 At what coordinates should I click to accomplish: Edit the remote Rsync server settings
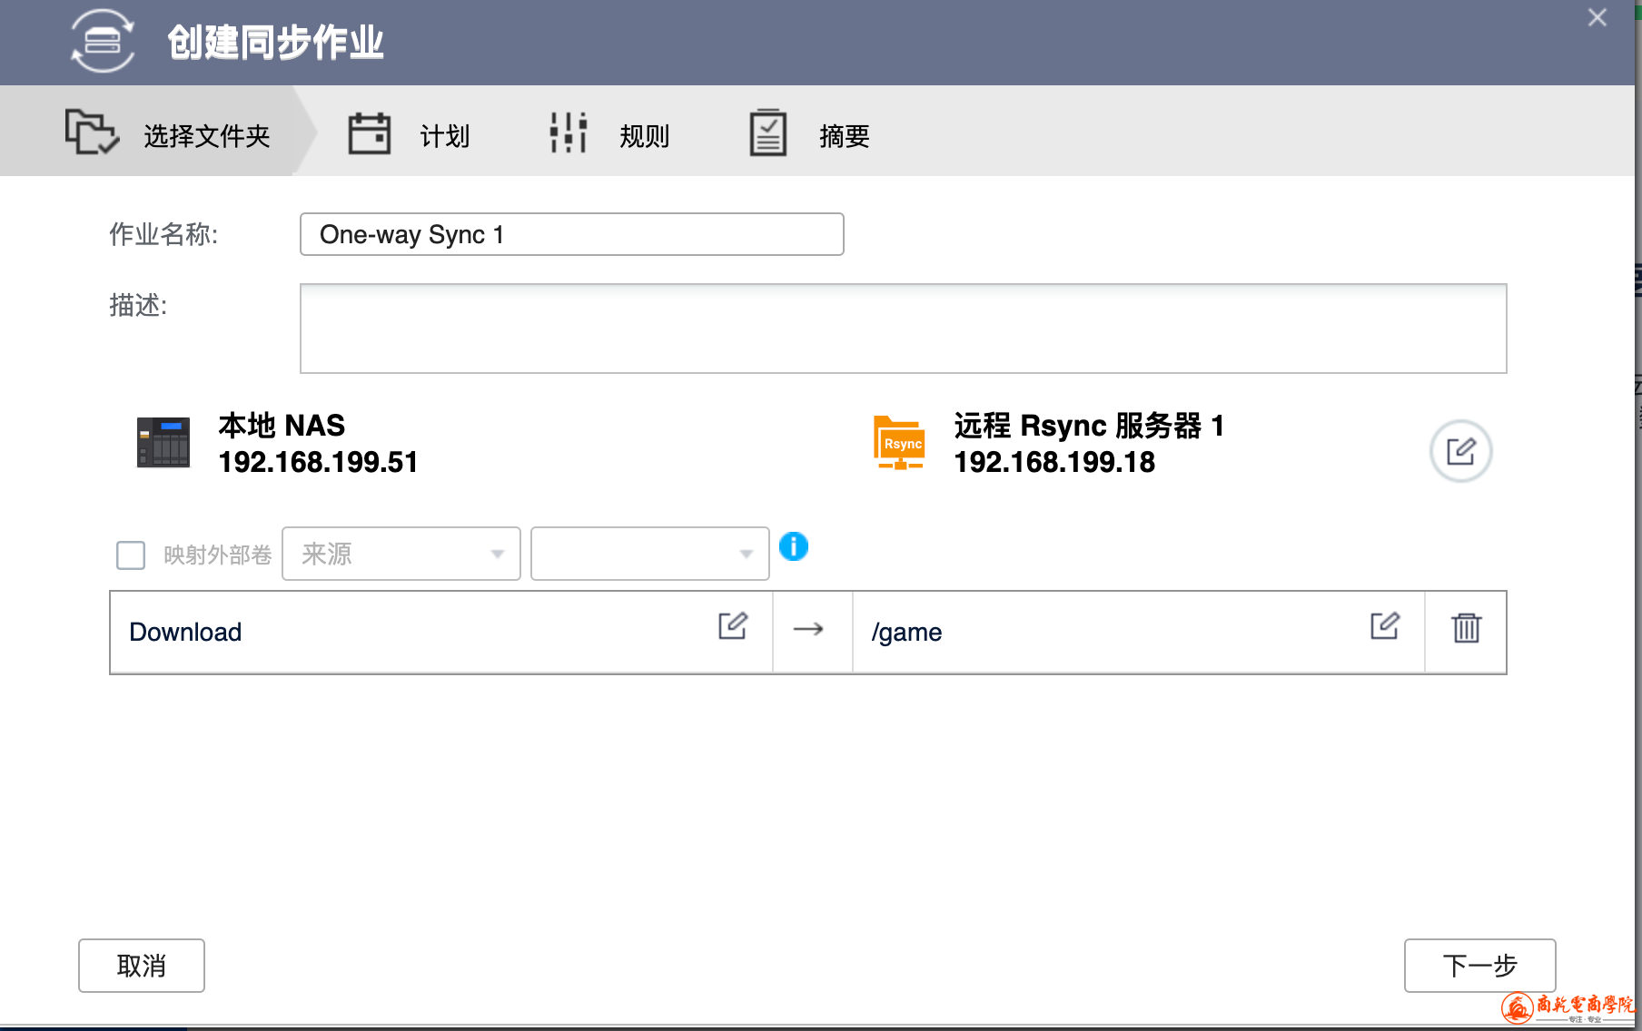(1460, 451)
